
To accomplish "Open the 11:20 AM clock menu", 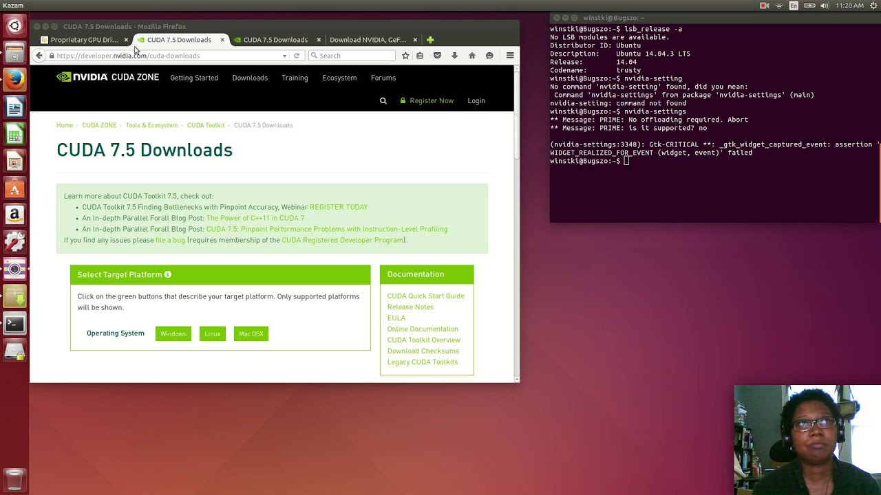I will point(849,5).
